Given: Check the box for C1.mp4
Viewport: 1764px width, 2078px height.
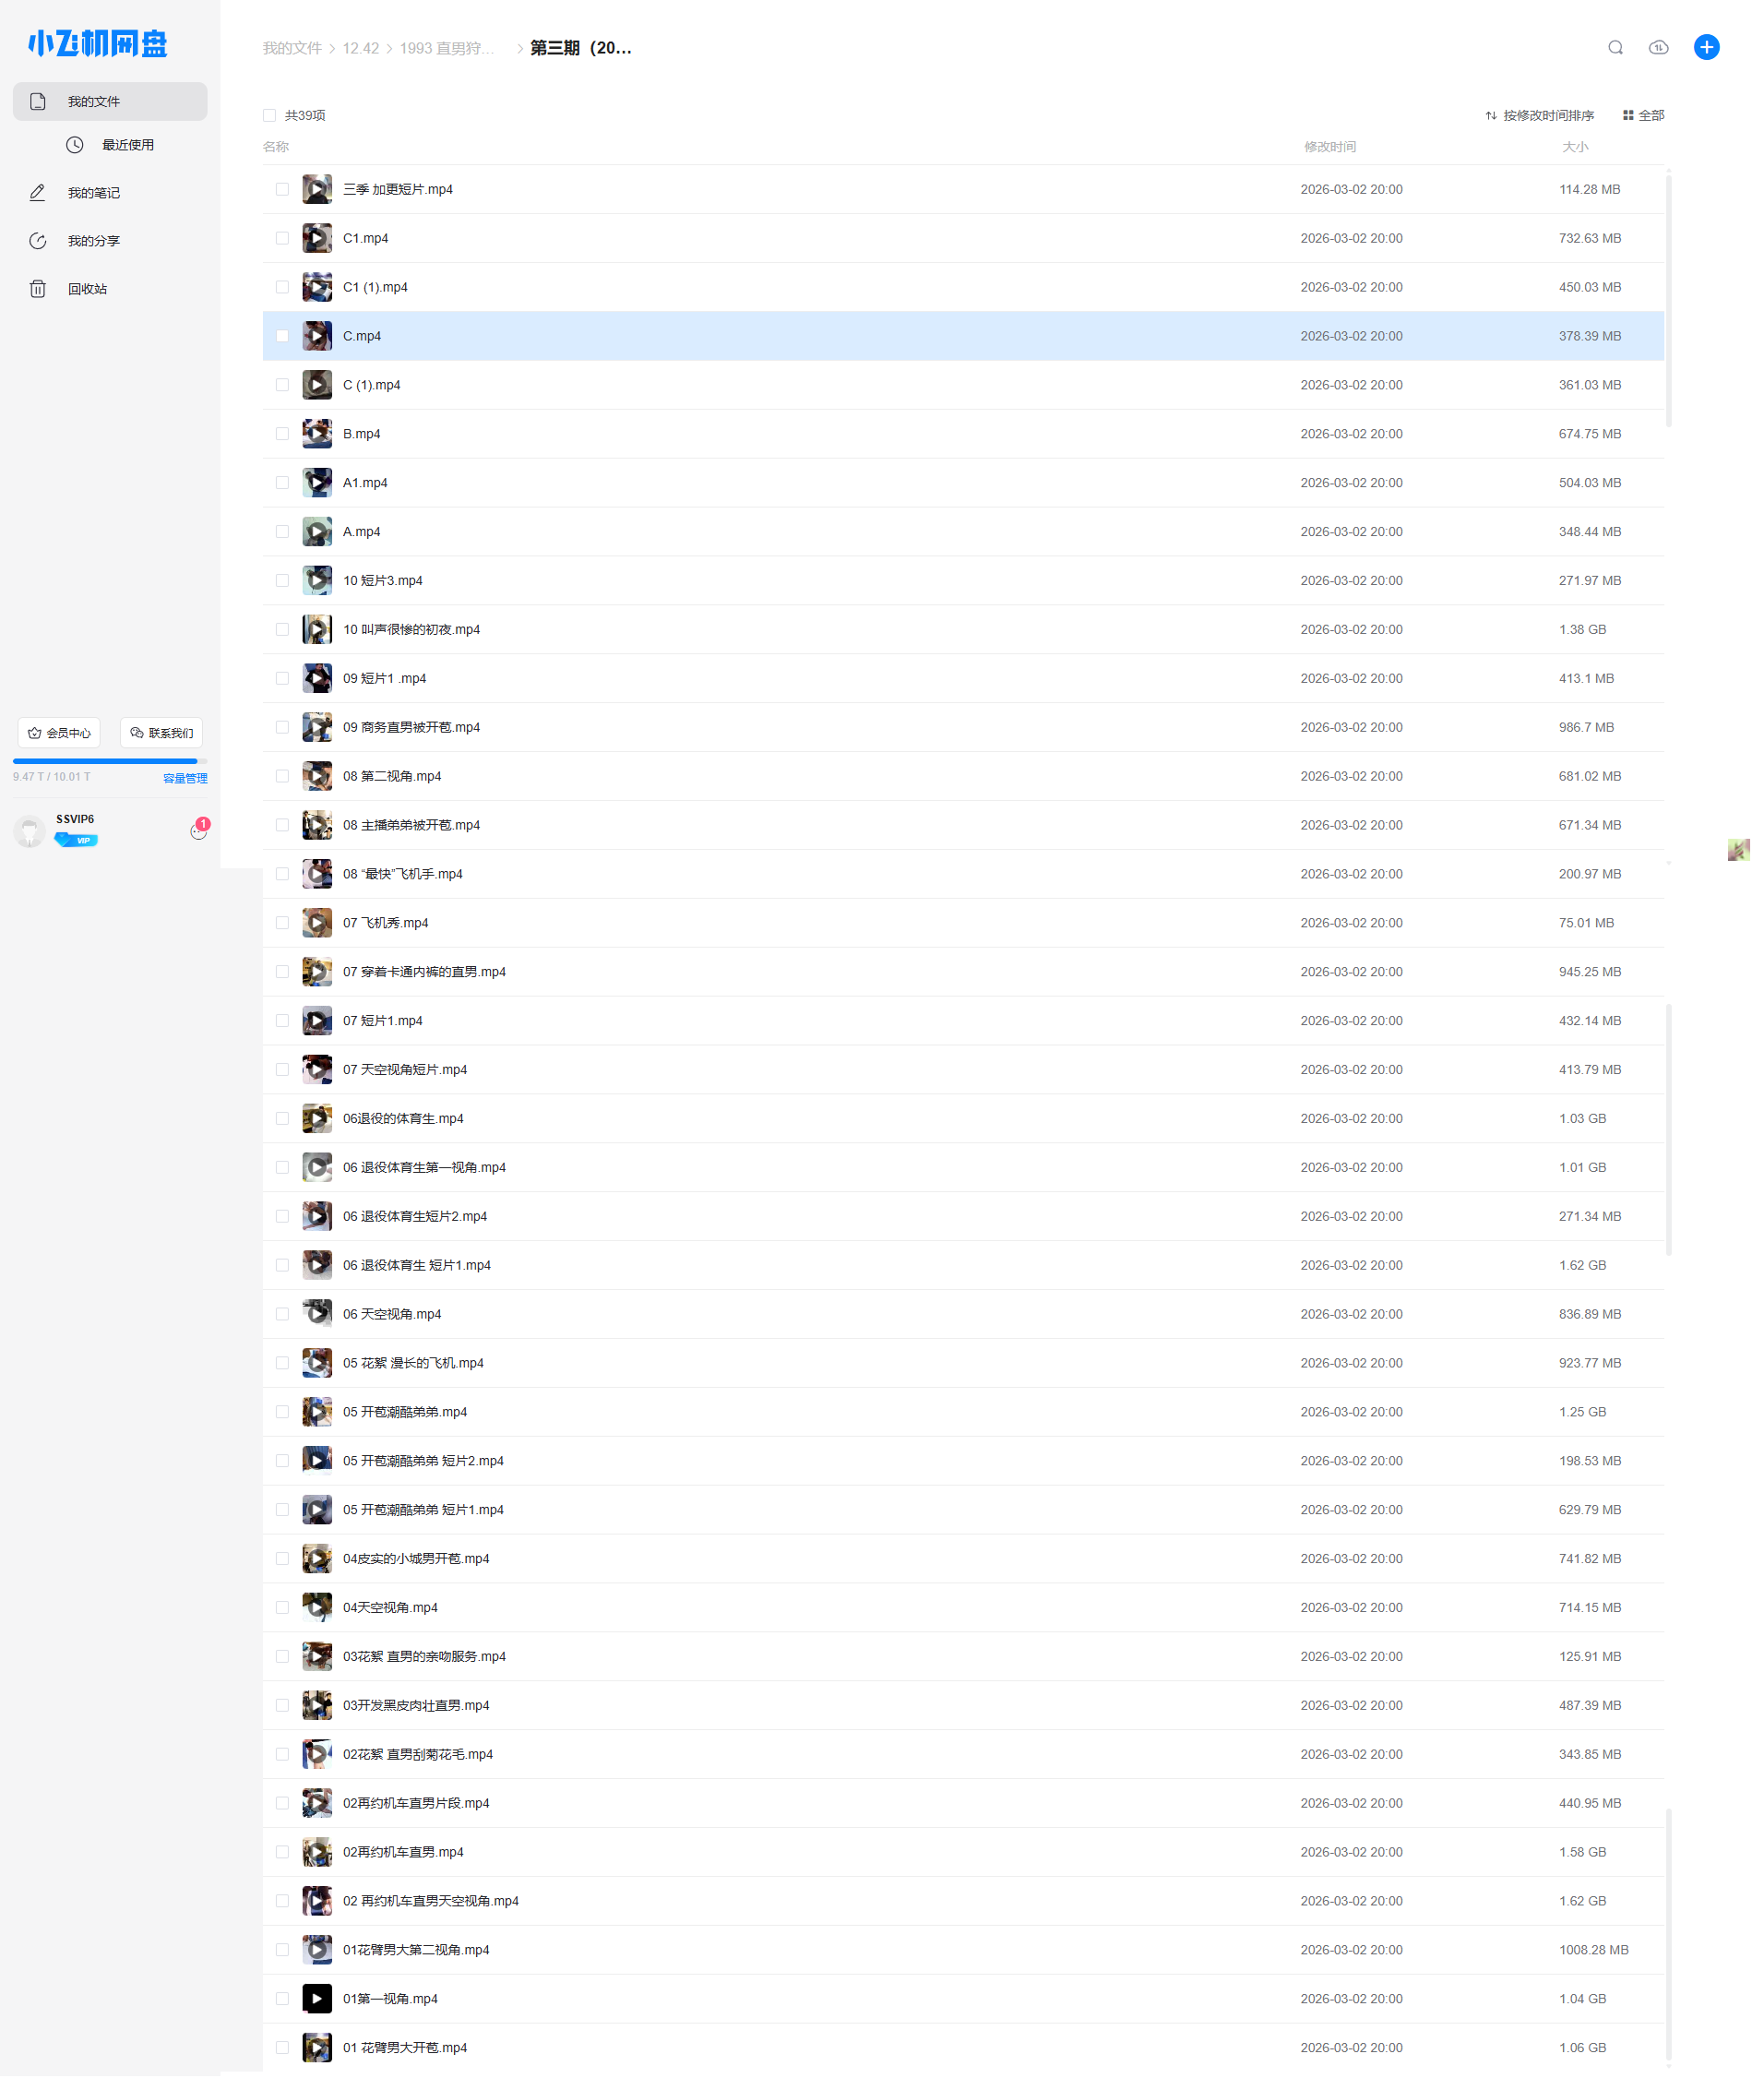Looking at the screenshot, I should pyautogui.click(x=282, y=239).
